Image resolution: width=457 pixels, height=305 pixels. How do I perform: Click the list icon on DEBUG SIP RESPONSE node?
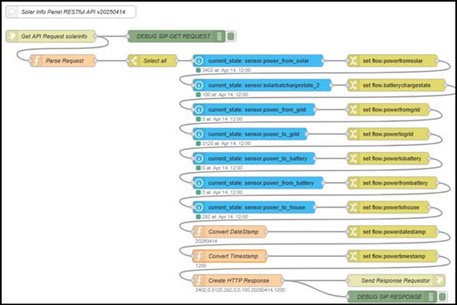(430, 297)
